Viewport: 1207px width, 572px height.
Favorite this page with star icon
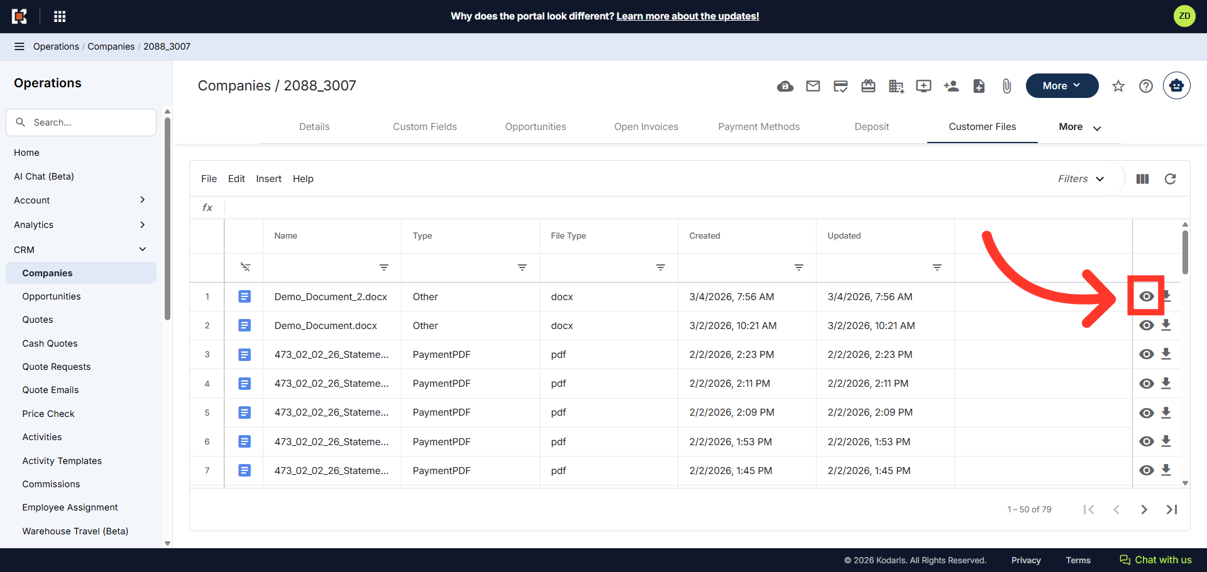[1118, 86]
